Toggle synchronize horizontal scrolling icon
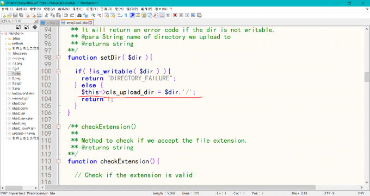Viewport: 370px width, 196px height. (112, 15)
